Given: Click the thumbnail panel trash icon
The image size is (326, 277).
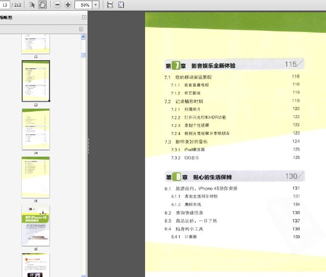Looking at the screenshot, I should coord(81,29).
